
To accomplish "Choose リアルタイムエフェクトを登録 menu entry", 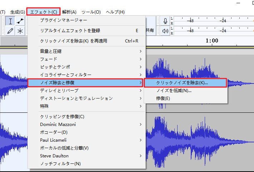I will click(x=87, y=31).
